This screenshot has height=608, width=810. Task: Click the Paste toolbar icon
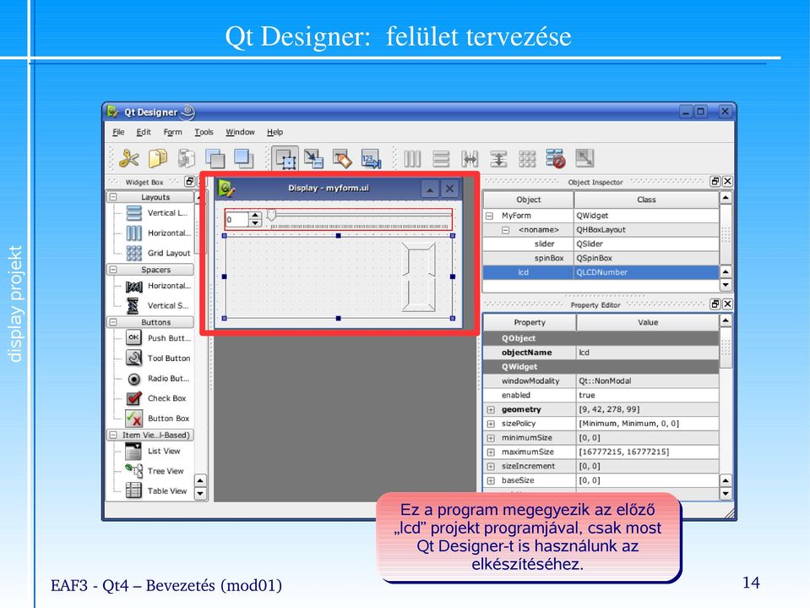click(186, 158)
